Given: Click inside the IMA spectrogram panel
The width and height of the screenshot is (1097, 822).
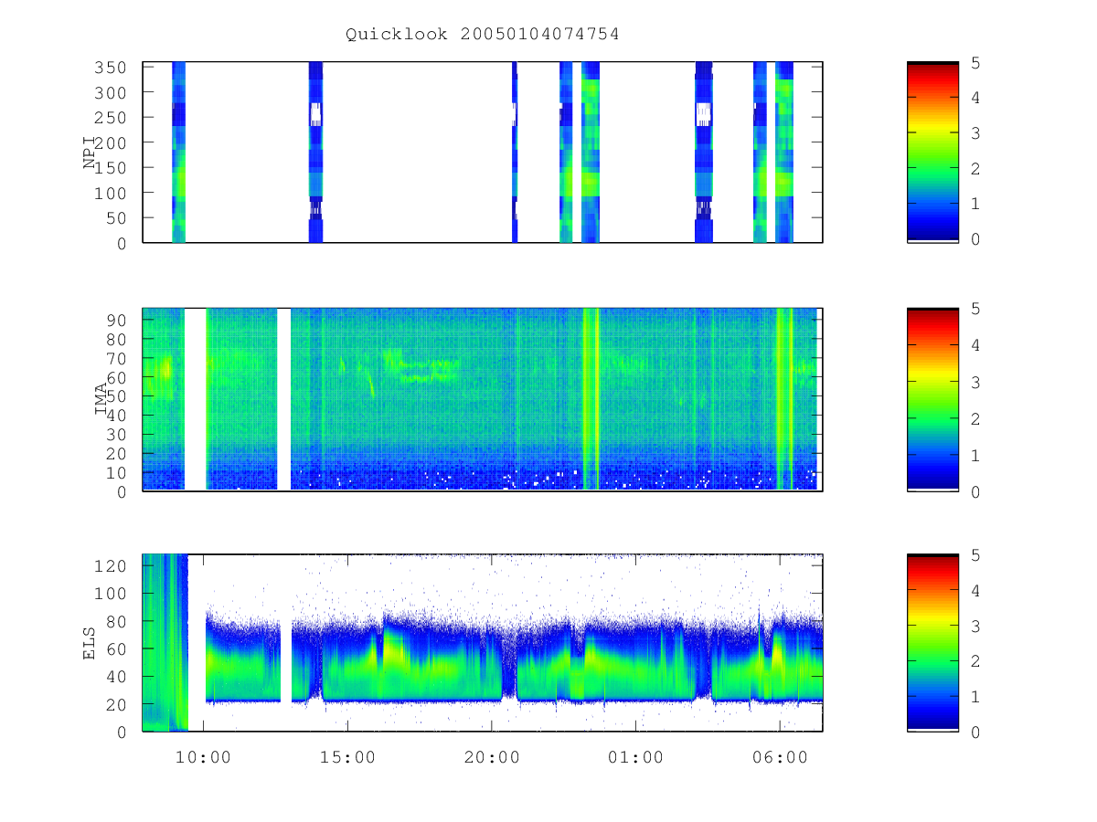Looking at the screenshot, I should click(483, 399).
